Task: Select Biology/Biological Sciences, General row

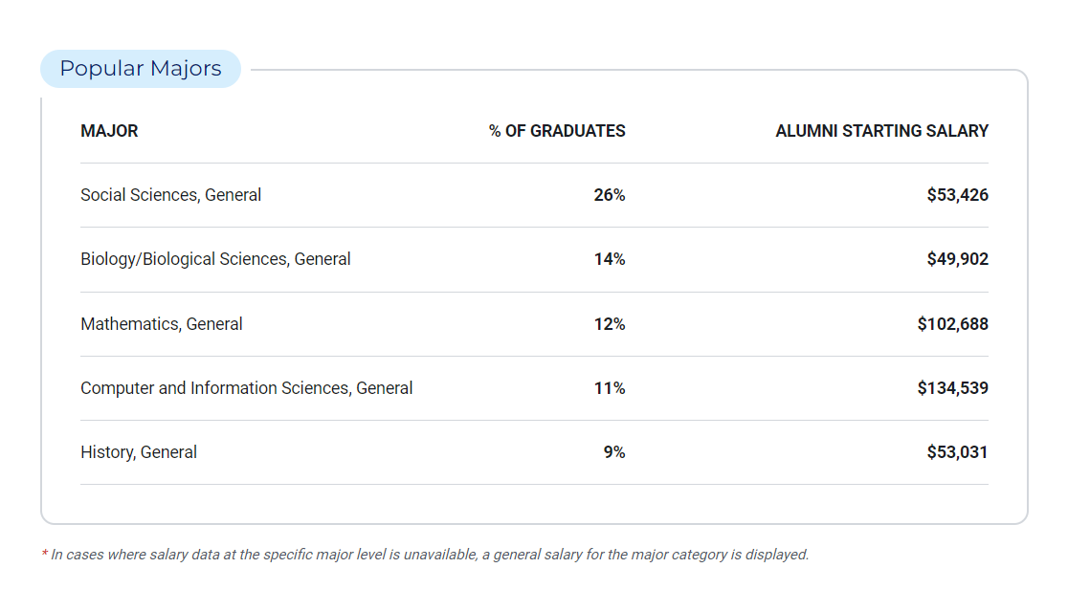Action: (x=215, y=259)
